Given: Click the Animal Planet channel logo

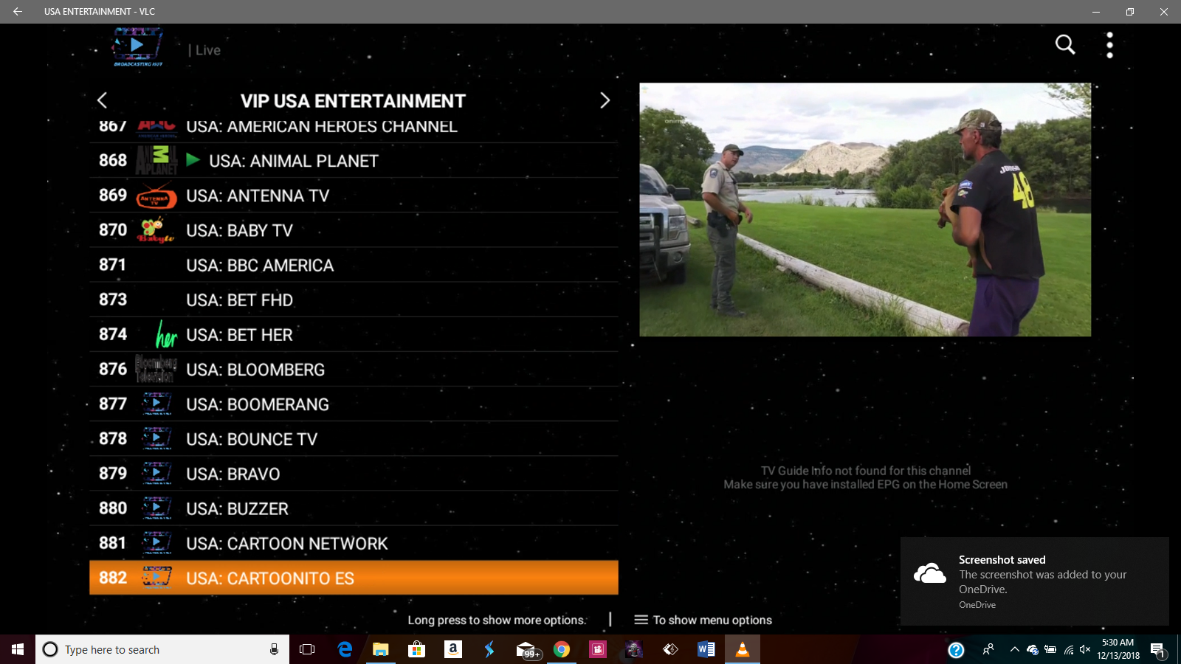Looking at the screenshot, I should [x=156, y=160].
